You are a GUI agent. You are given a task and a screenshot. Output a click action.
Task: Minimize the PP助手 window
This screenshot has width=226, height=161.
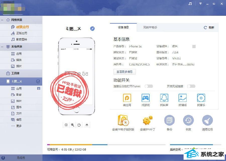pos(207,4)
